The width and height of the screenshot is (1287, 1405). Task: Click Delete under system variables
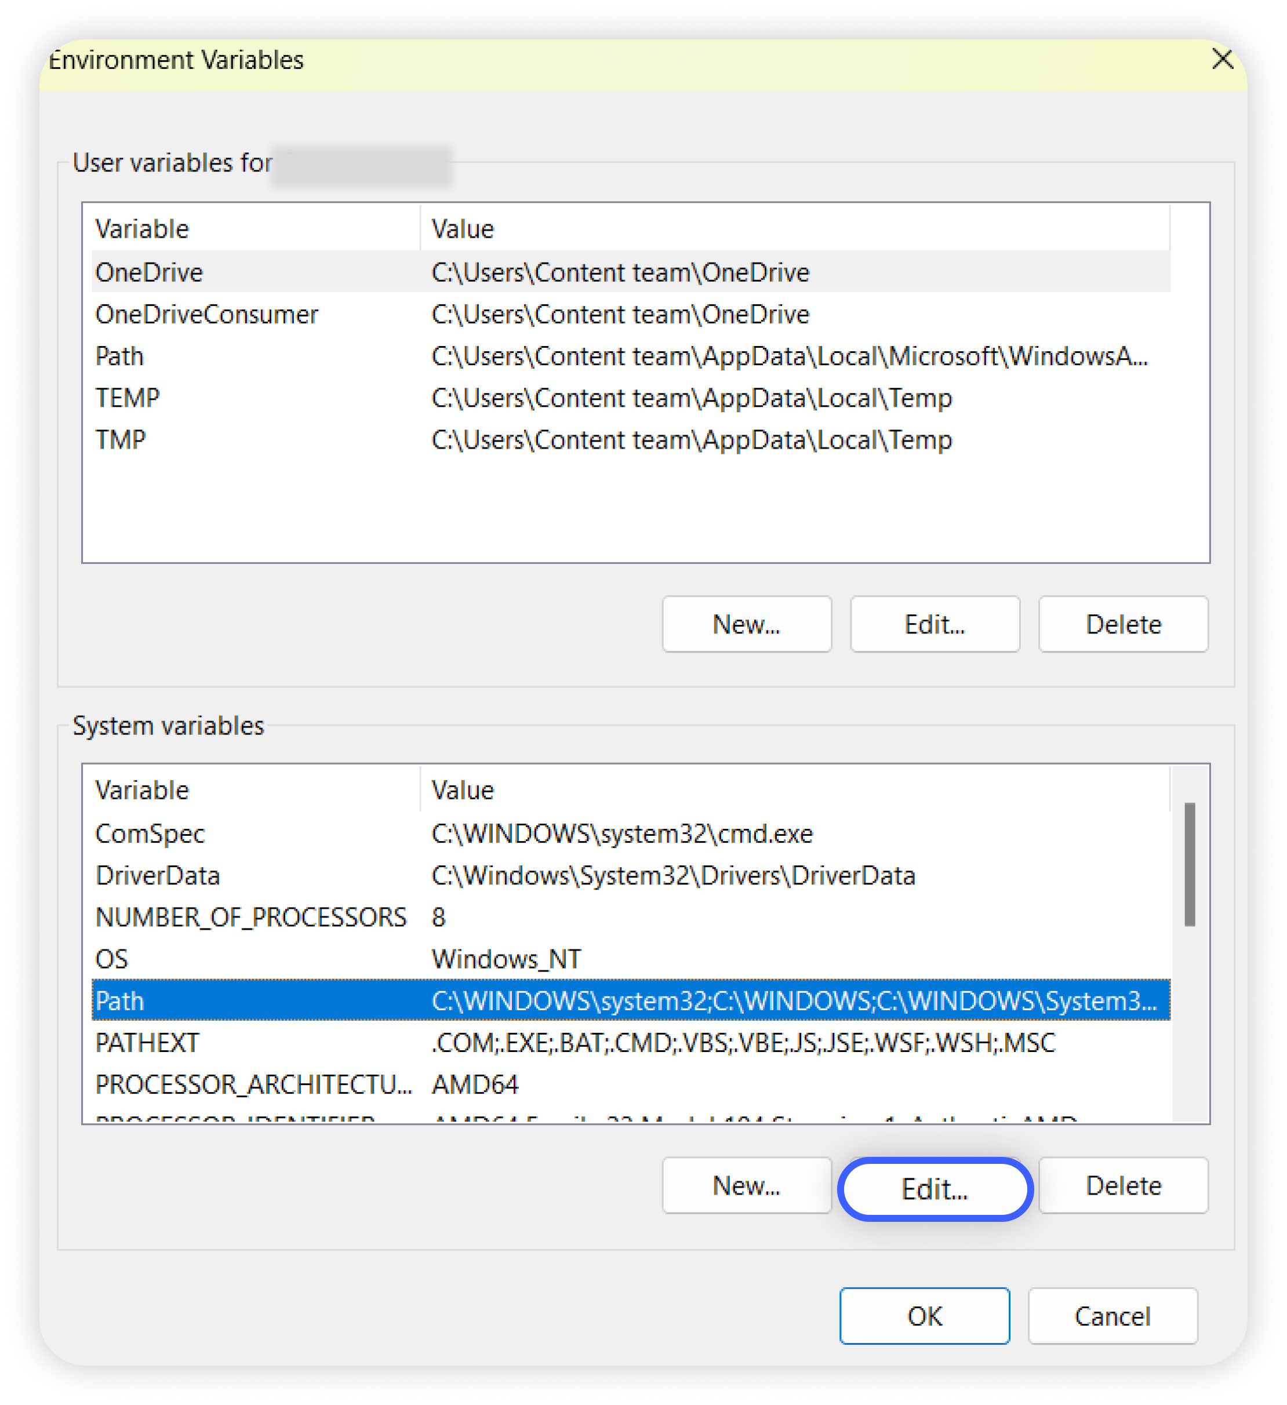(1122, 1185)
